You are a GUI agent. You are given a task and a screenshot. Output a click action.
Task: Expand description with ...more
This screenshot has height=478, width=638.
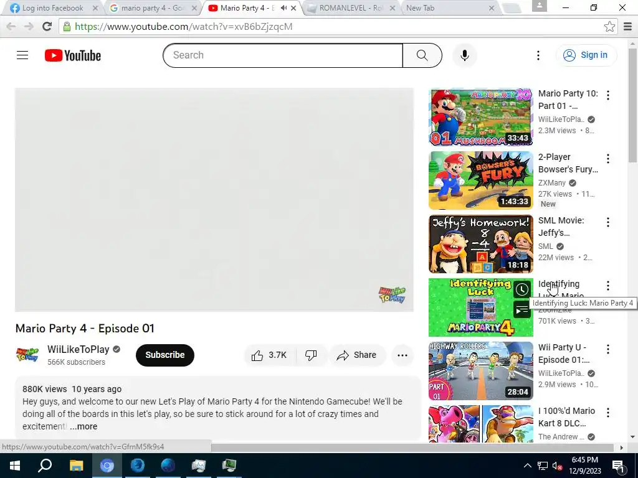click(83, 426)
